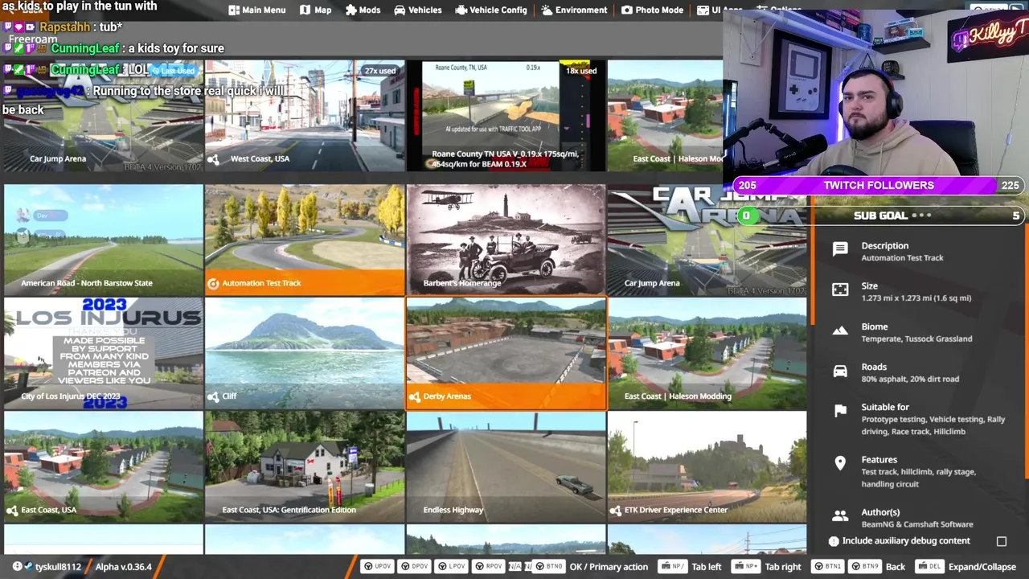Click the 18x used badge
1029x579 pixels.
click(580, 71)
